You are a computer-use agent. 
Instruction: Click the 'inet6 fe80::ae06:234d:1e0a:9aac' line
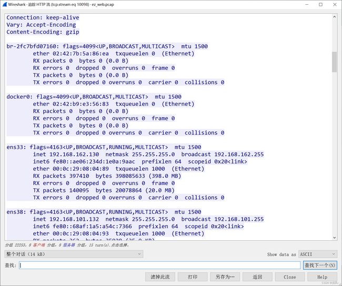tap(140, 161)
